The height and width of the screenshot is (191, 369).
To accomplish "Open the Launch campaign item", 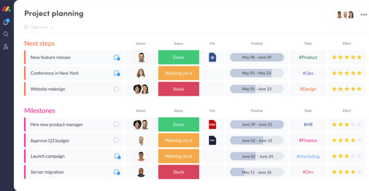I will 48,156.
